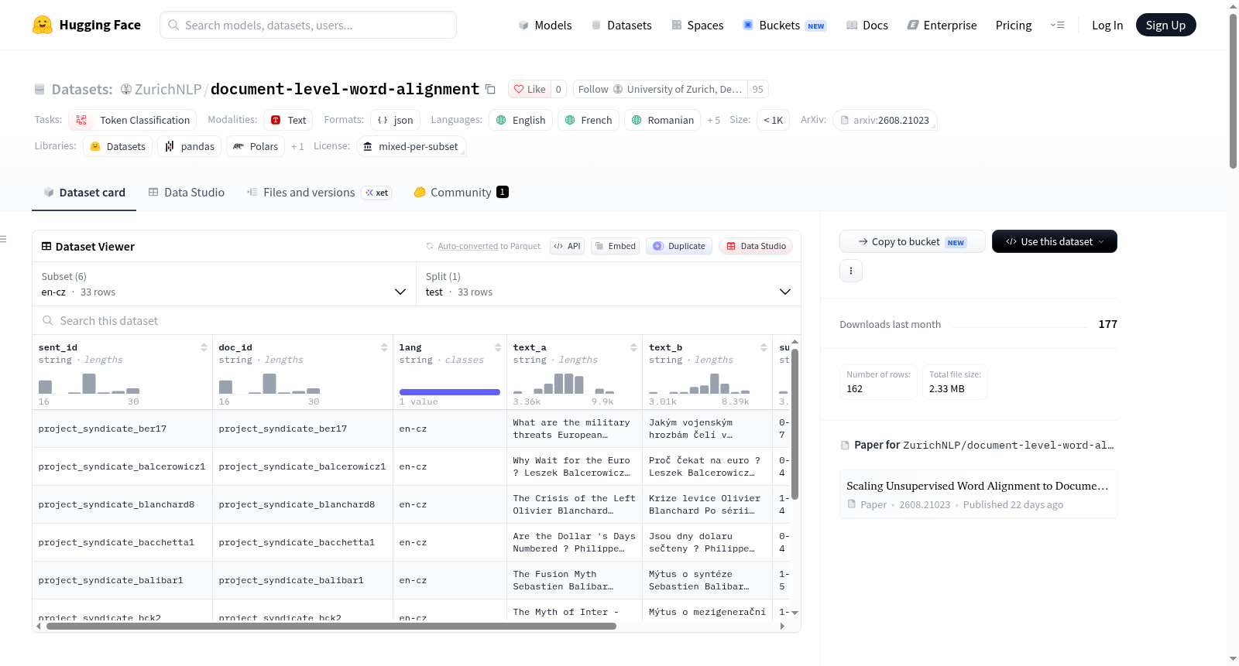Switch to Files and versions tab
The image size is (1239, 666).
point(319,192)
